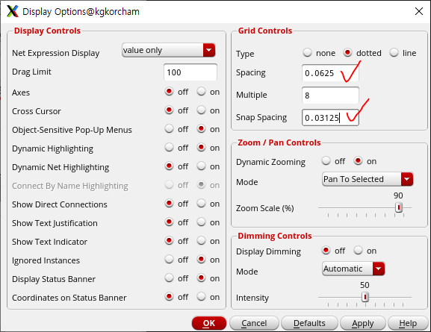The width and height of the screenshot is (431, 332).
Task: Select Axes off radio button
Action: click(169, 92)
